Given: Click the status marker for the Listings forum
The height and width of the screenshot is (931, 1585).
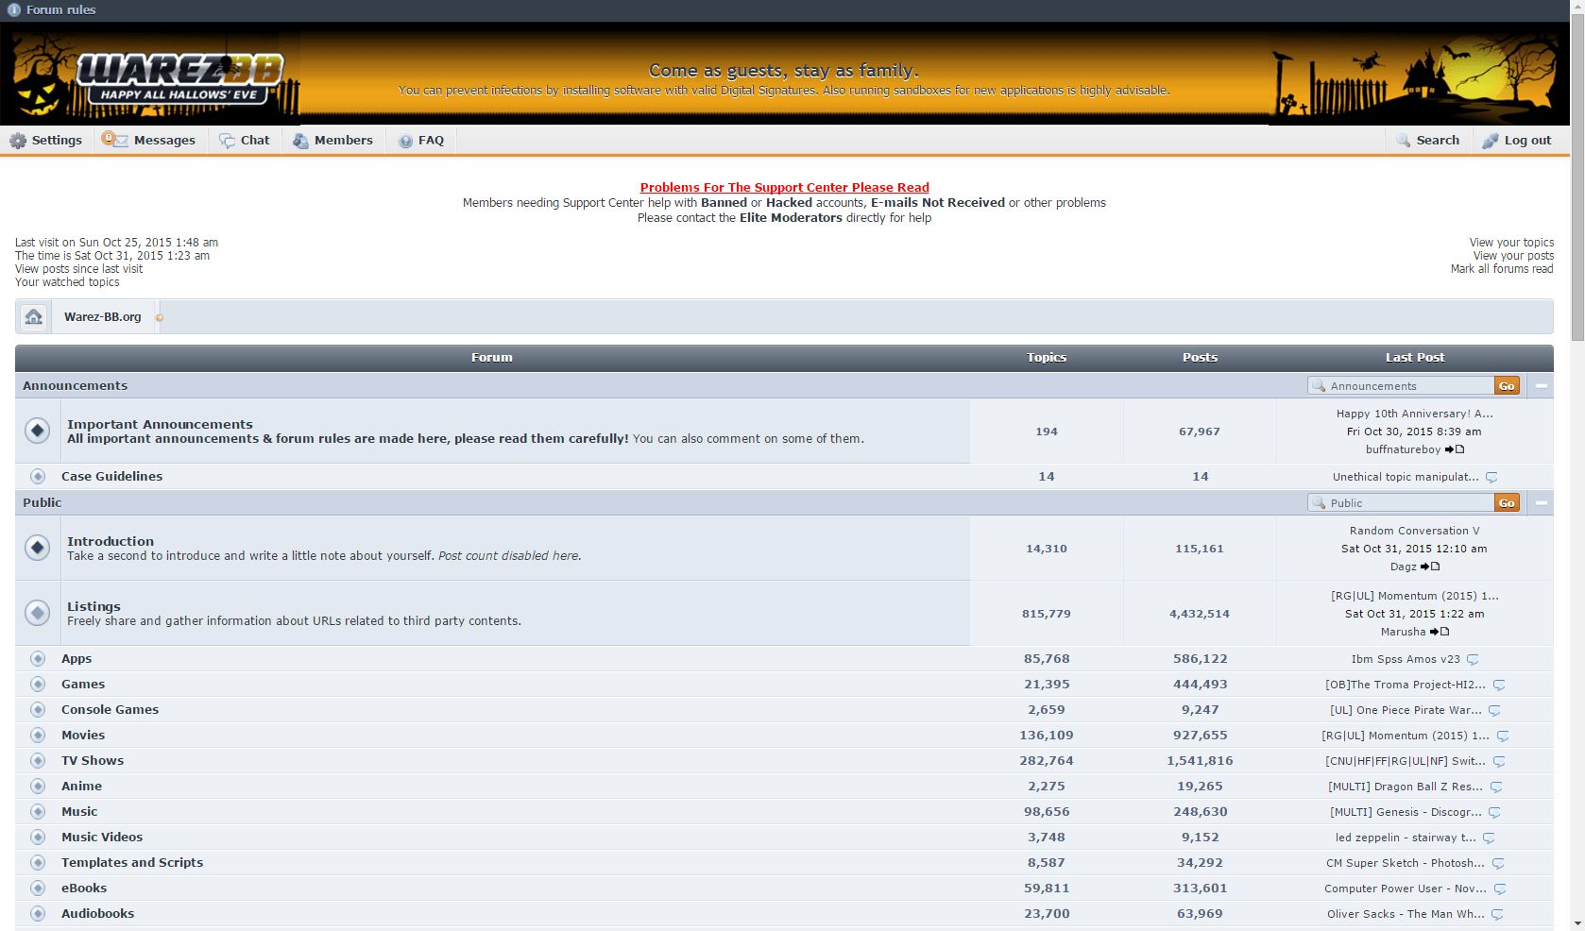Looking at the screenshot, I should (38, 613).
